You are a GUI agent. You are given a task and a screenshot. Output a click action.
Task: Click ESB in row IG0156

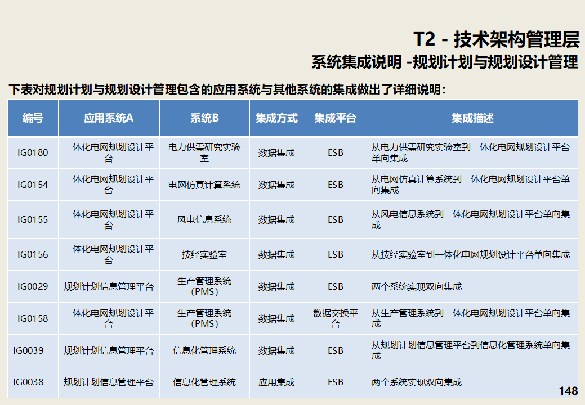[x=336, y=254]
